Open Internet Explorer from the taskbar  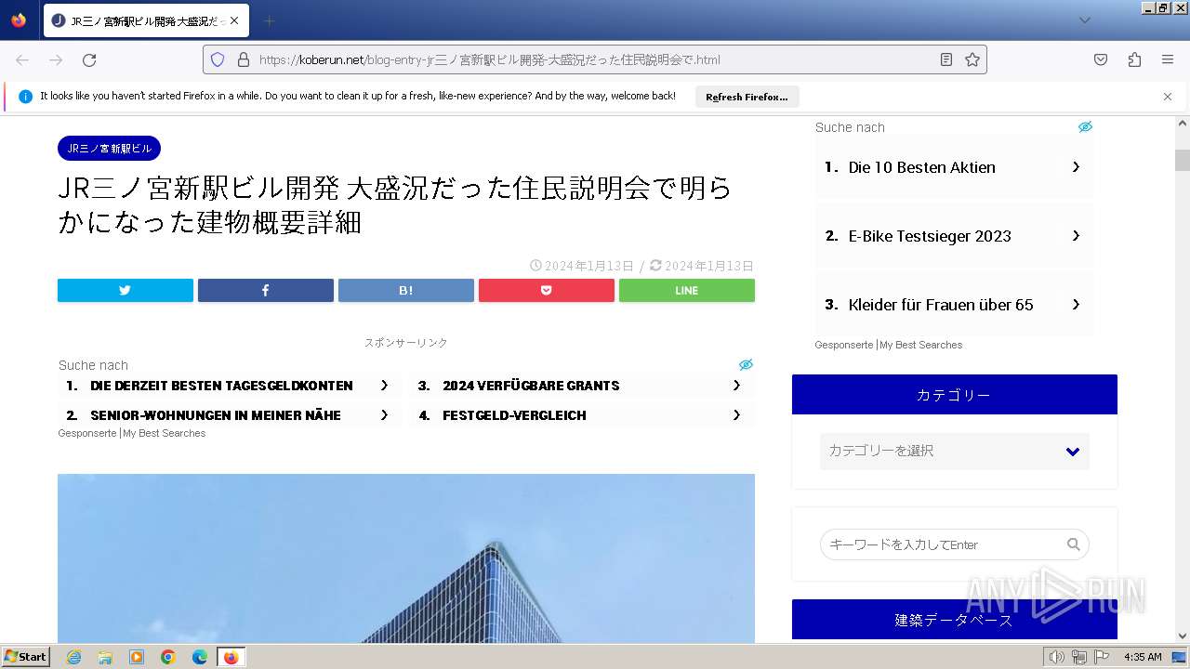tap(73, 657)
